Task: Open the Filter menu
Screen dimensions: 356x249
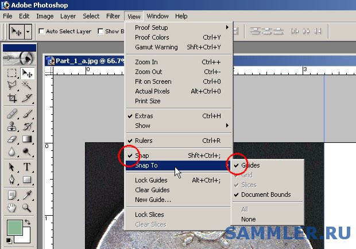Action: pos(113,16)
